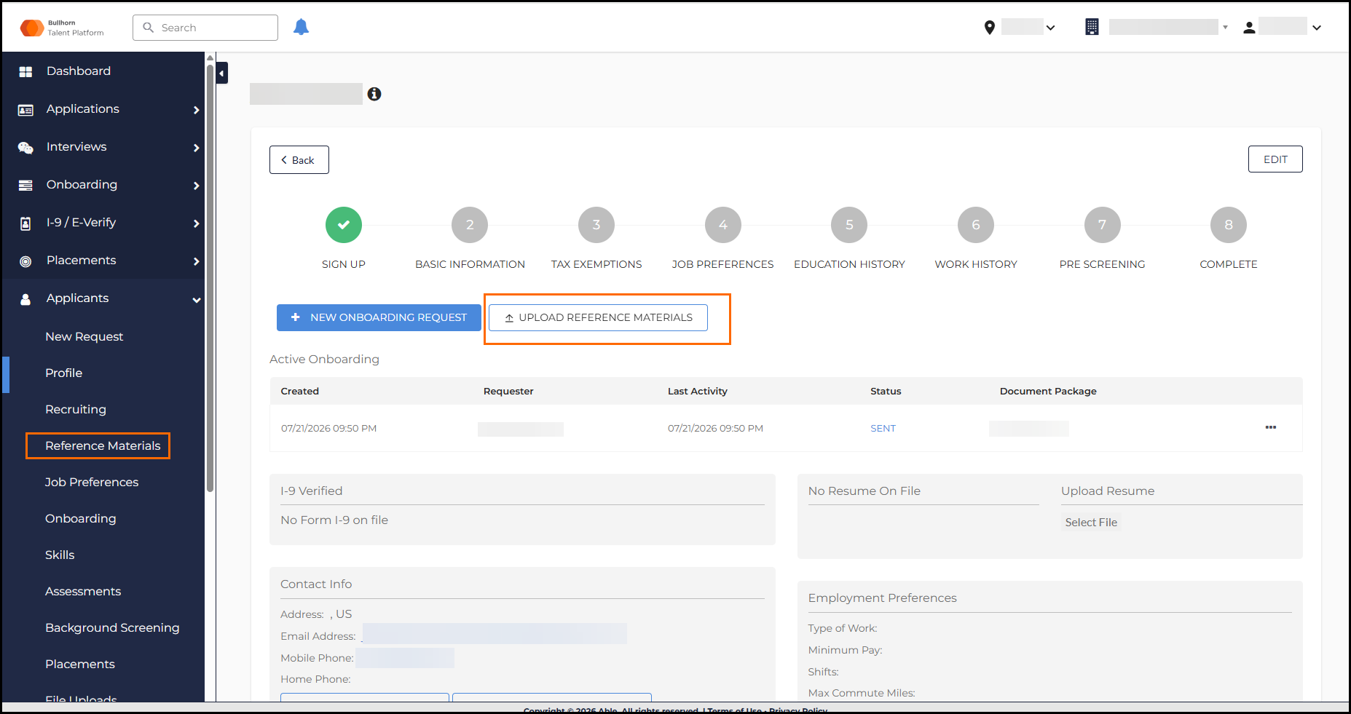Open Job Preferences in the sidebar
Screen dimensions: 1351x714
92,482
